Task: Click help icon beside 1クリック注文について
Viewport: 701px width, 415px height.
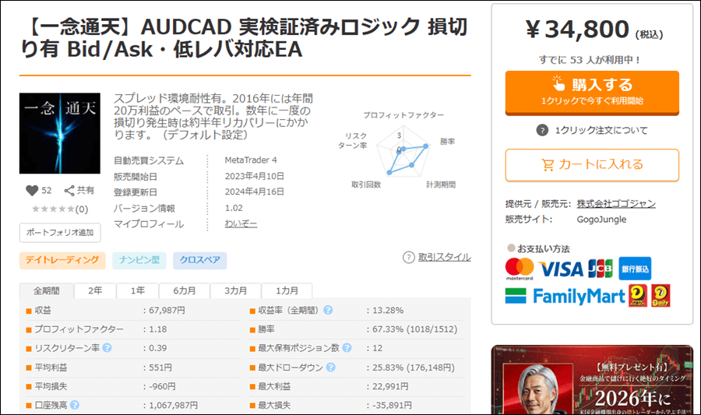Action: point(542,131)
